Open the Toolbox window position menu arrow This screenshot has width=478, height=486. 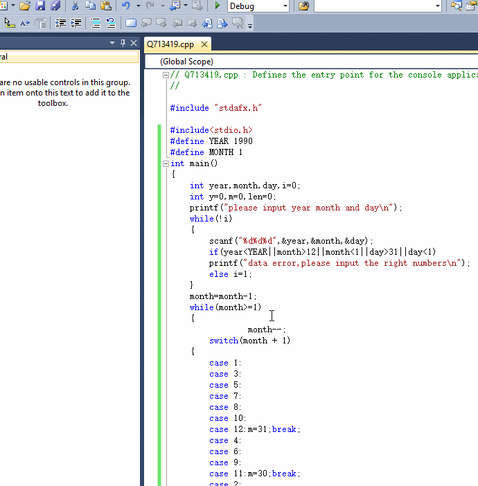pyautogui.click(x=112, y=43)
